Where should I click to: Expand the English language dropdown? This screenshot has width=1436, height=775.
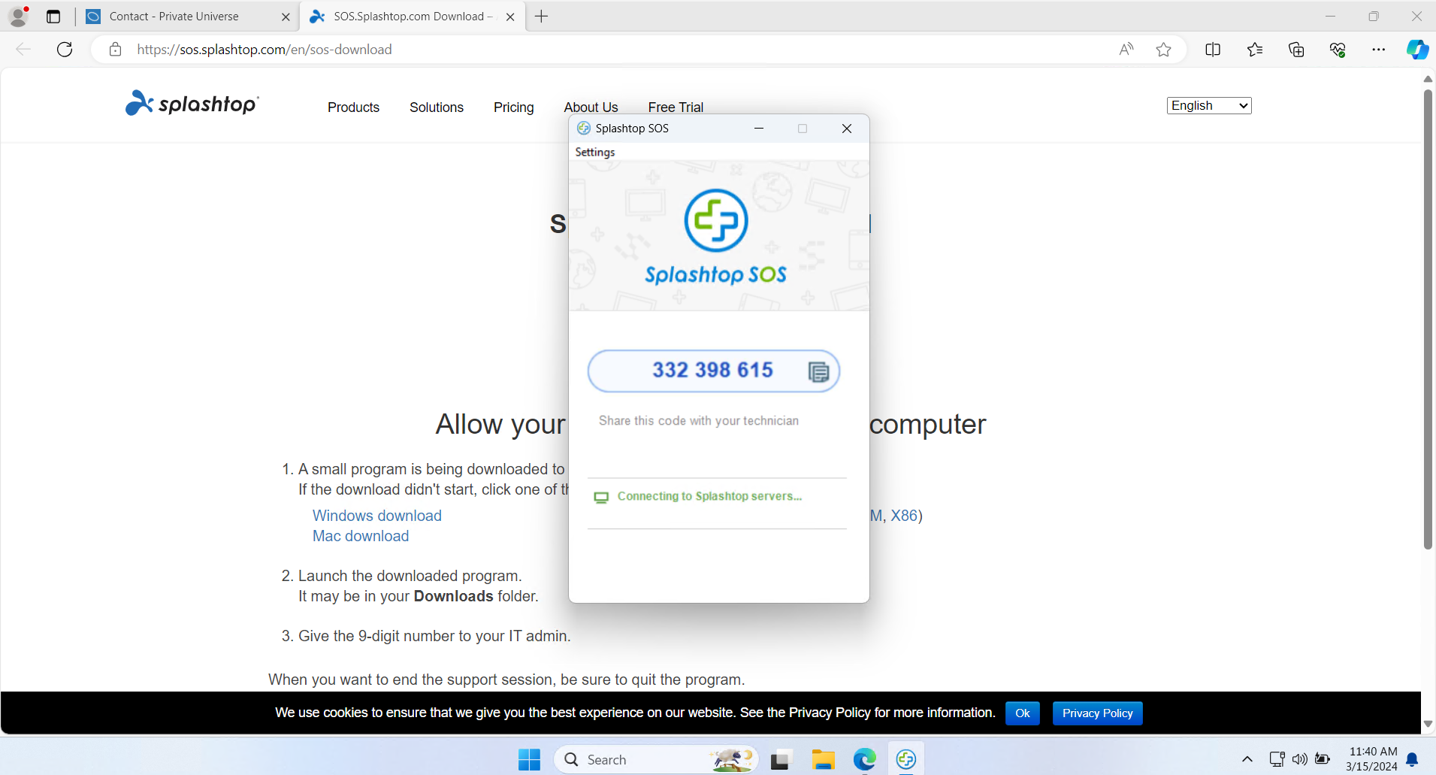point(1208,106)
